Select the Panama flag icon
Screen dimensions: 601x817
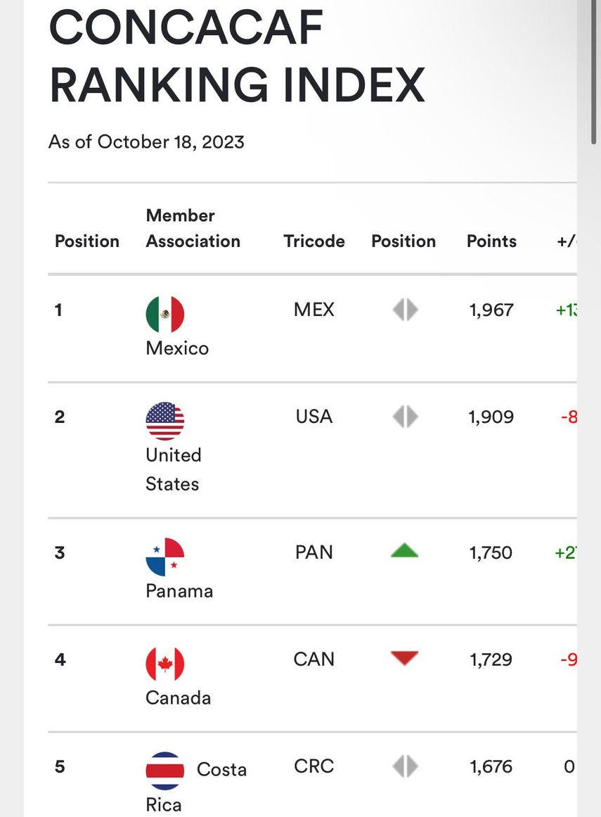[x=164, y=556]
